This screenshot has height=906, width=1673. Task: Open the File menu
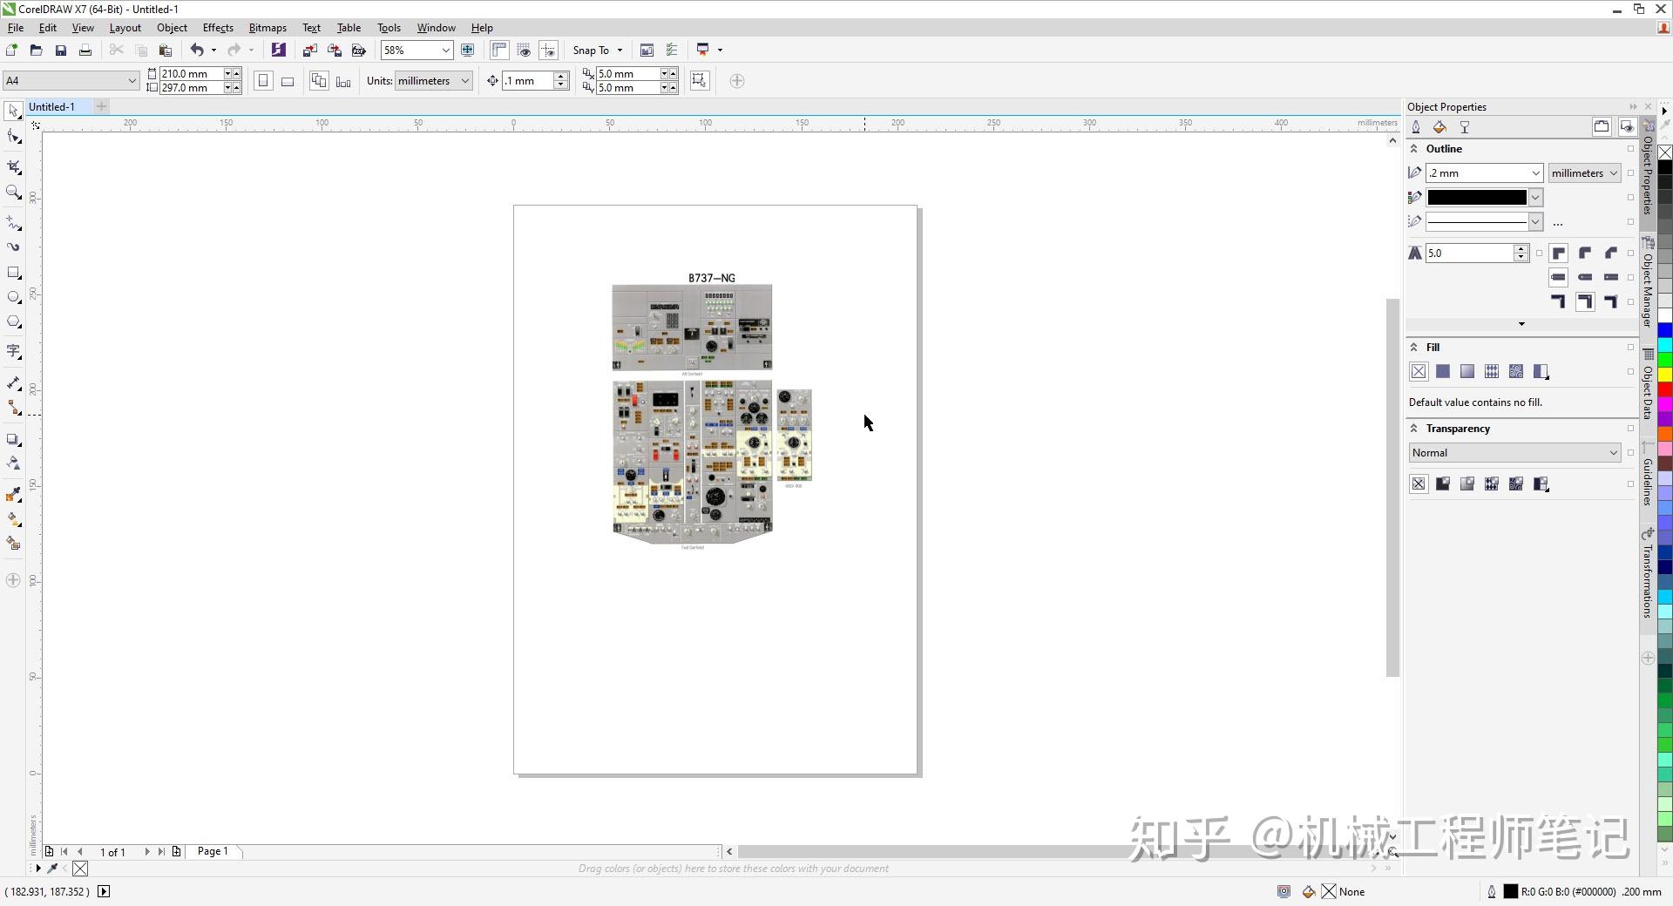16,28
